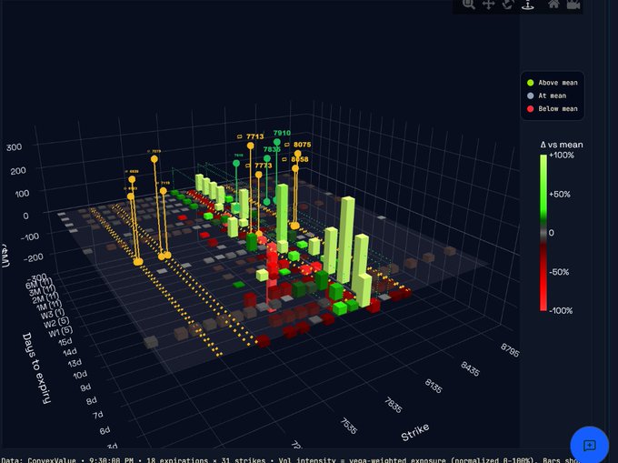Reset camera to default with home icon
Screen dimensions: 618x463
(553, 4)
